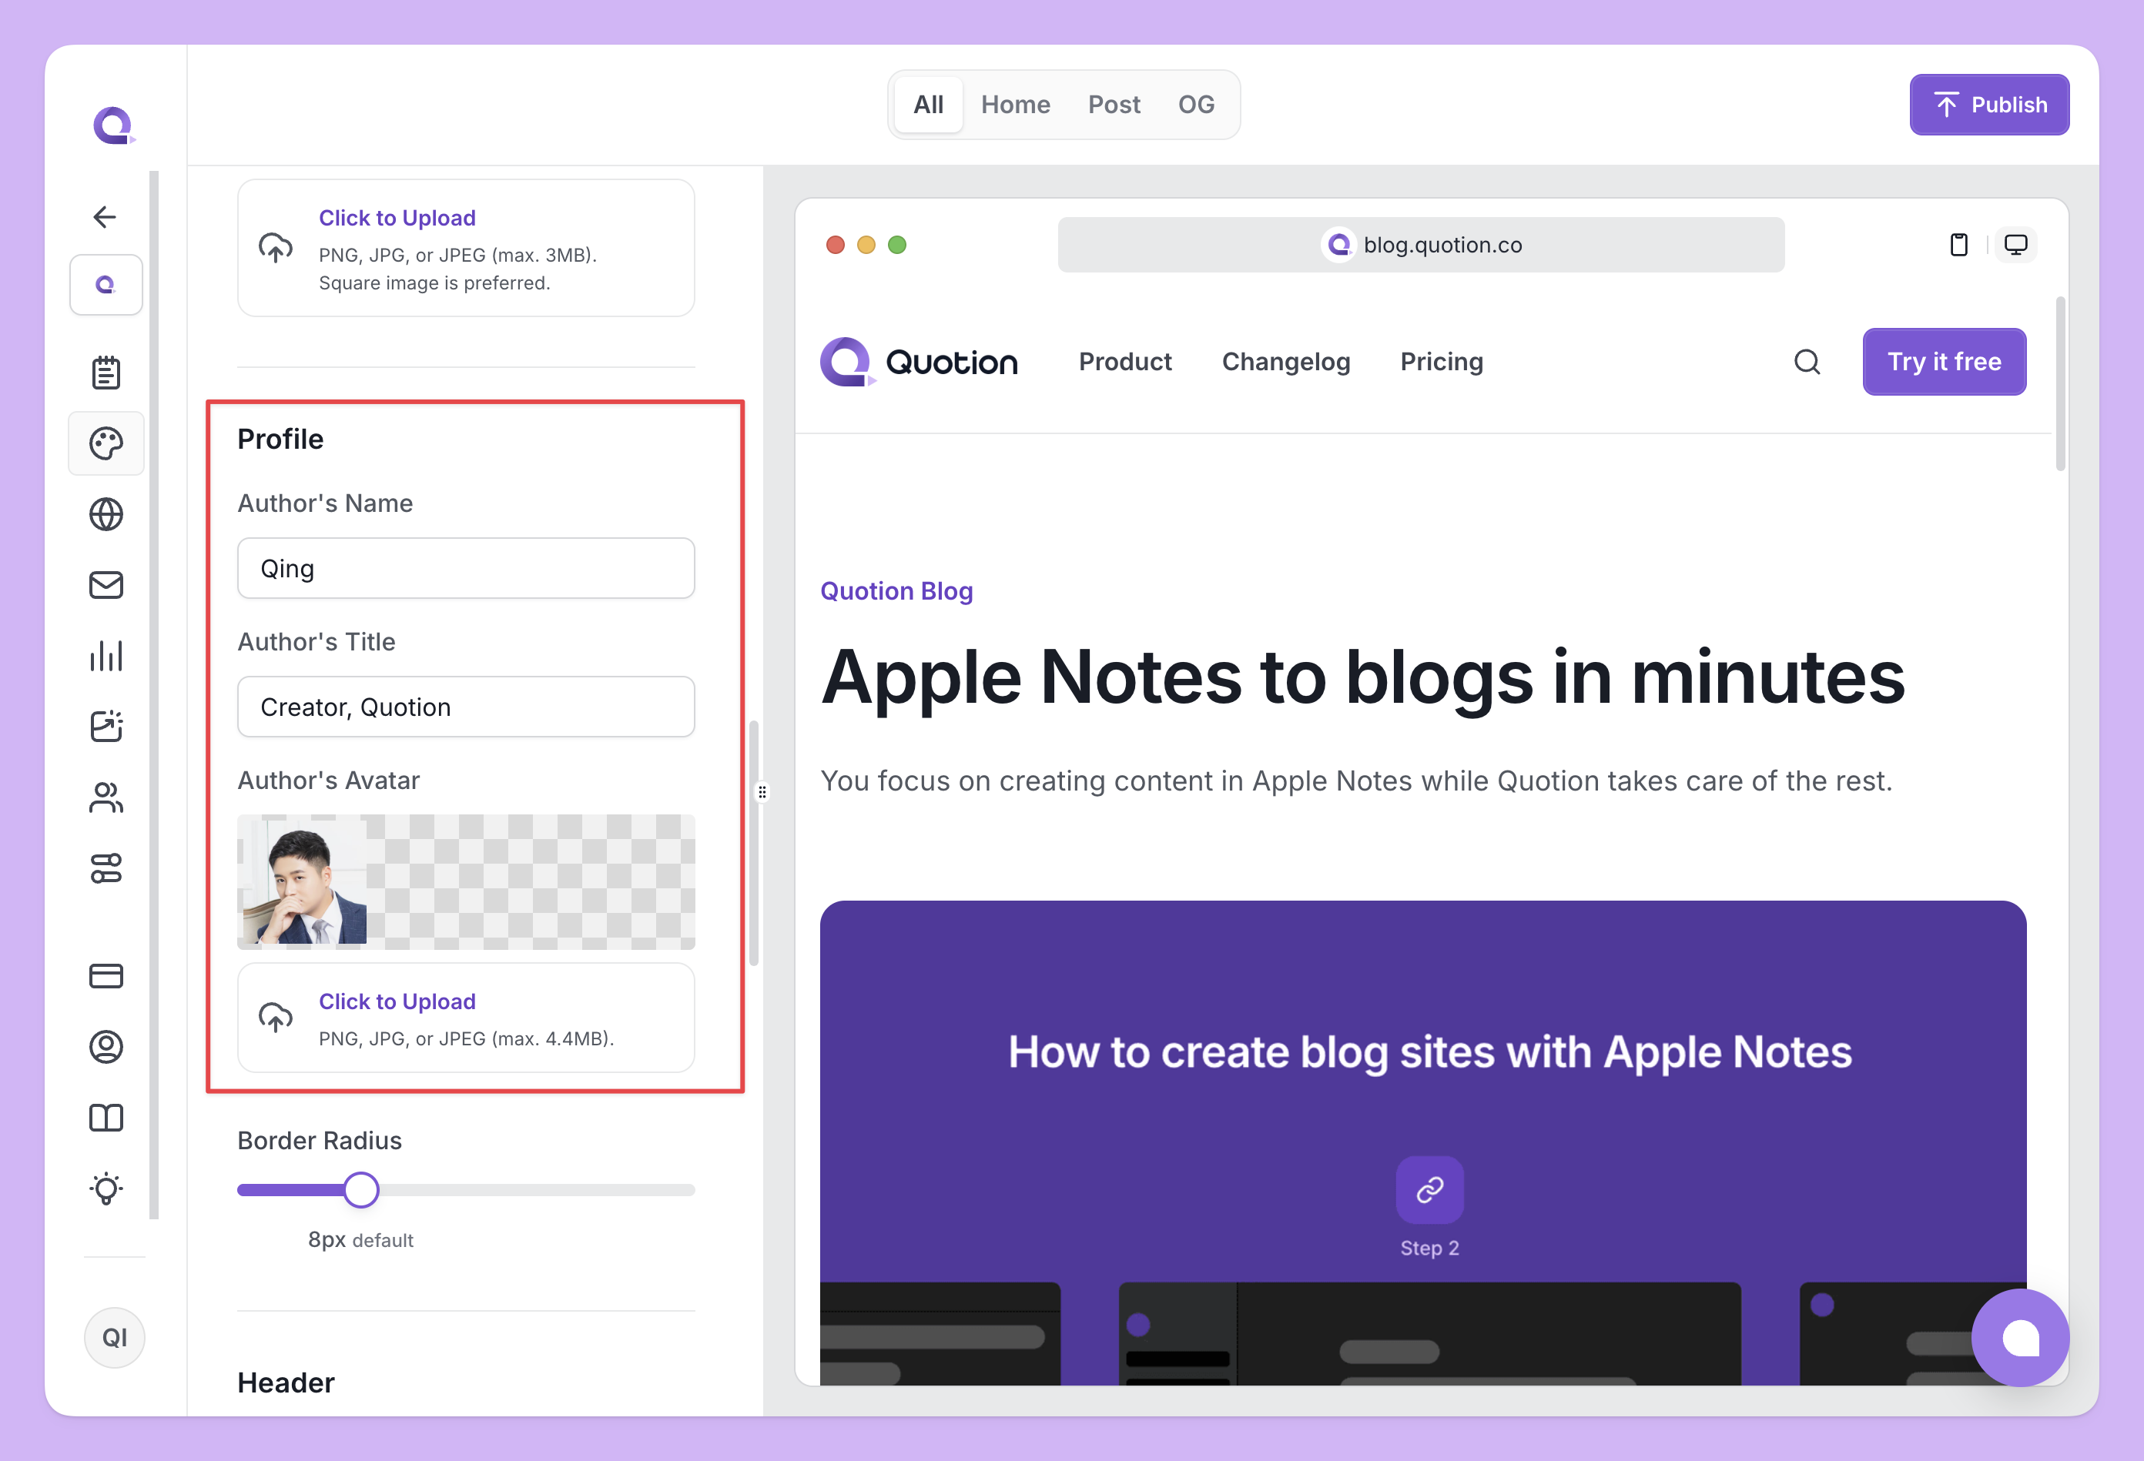Click the Publish button
This screenshot has height=1461, width=2144.
point(1989,104)
